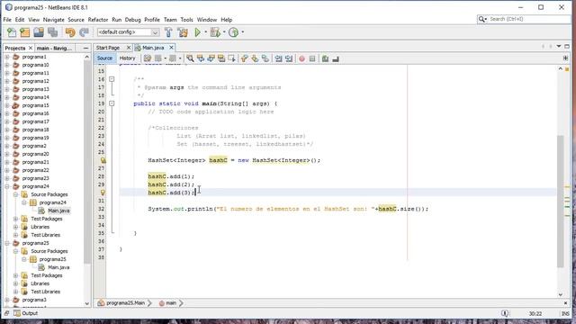This screenshot has height=324, width=576.
Task: Click the Undo arrow icon
Action: [70, 32]
